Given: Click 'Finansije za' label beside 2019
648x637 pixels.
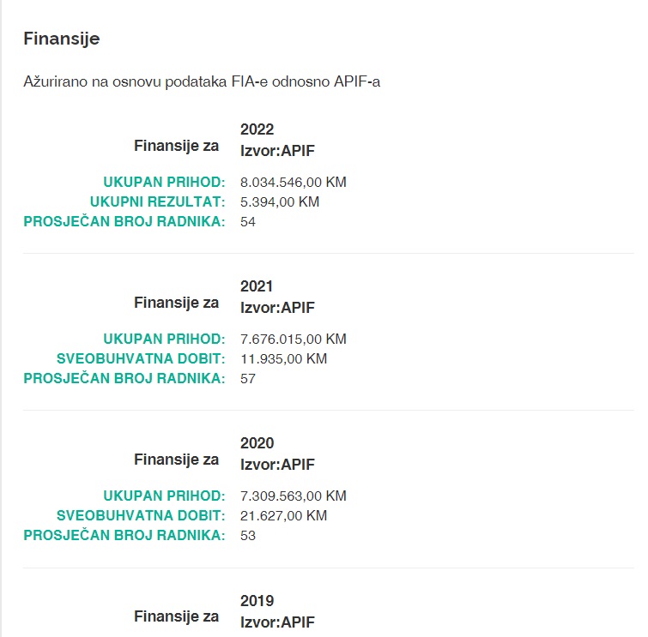Looking at the screenshot, I should [176, 616].
